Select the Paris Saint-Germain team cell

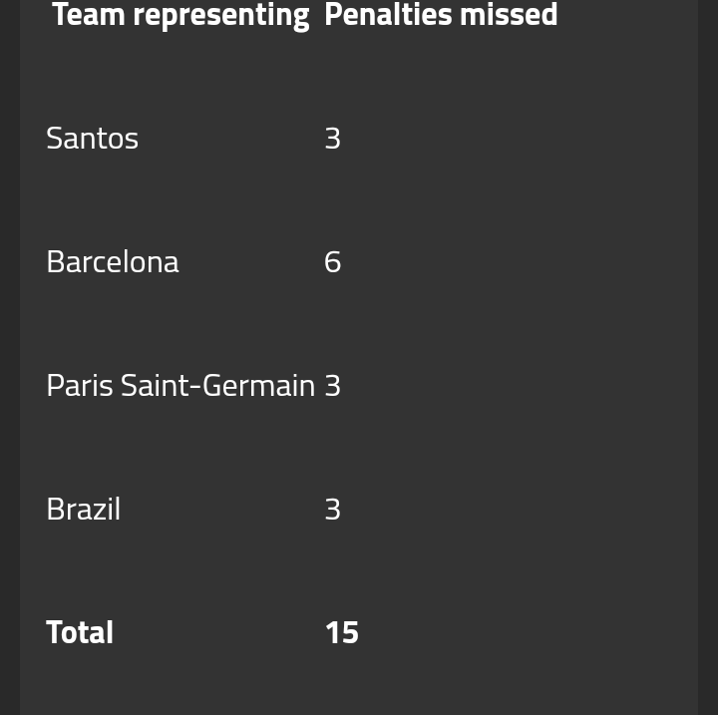(180, 386)
